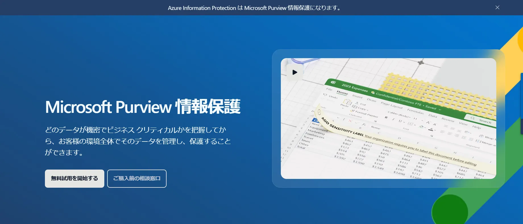The image size is (523, 224).
Task: Click the 無料試用を開始する button
Action: click(74, 179)
